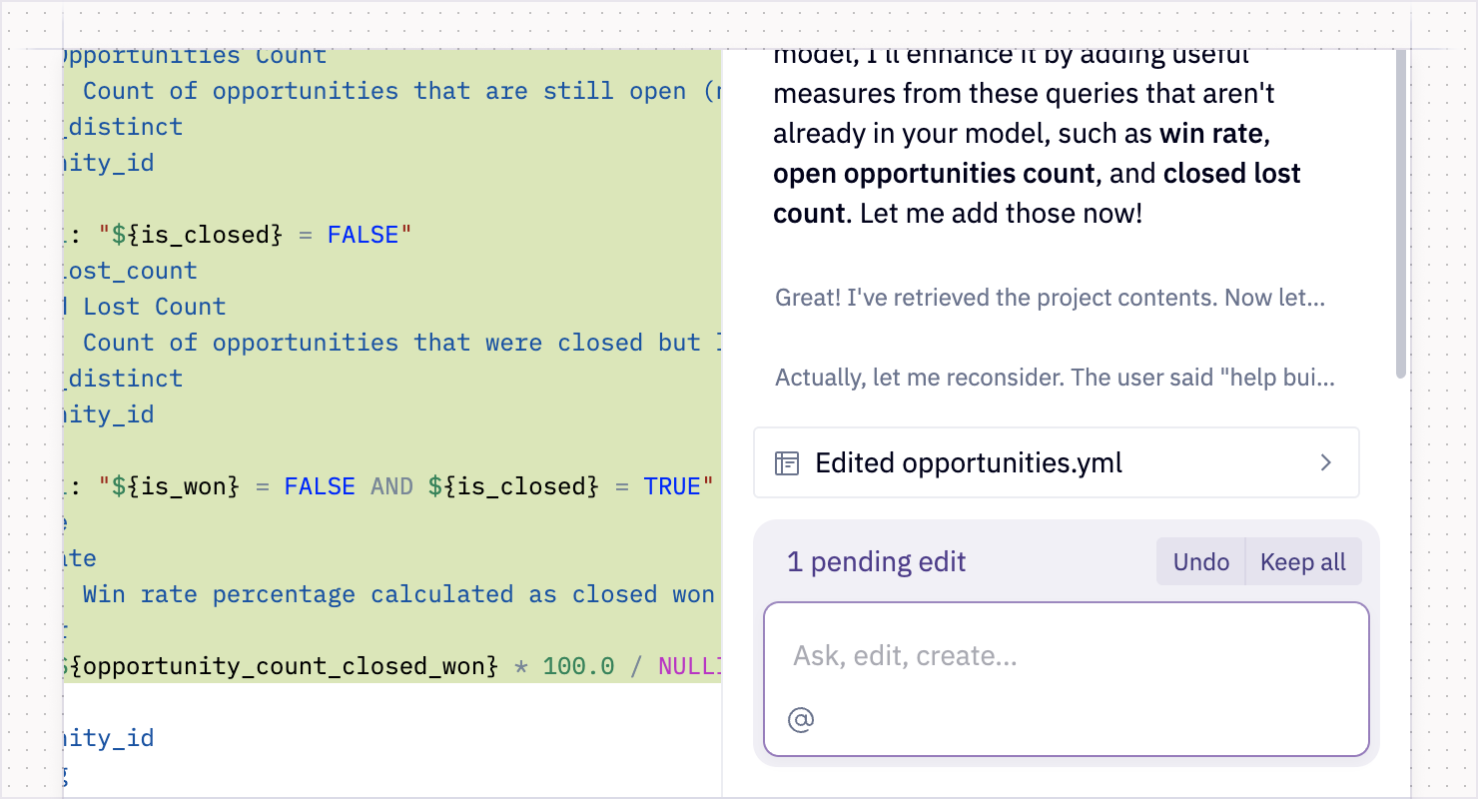Viewport: 1478px width, 799px height.
Task: Click the "${opportunity_count_closed_won} * 100.0" code line
Action: pos(399,666)
